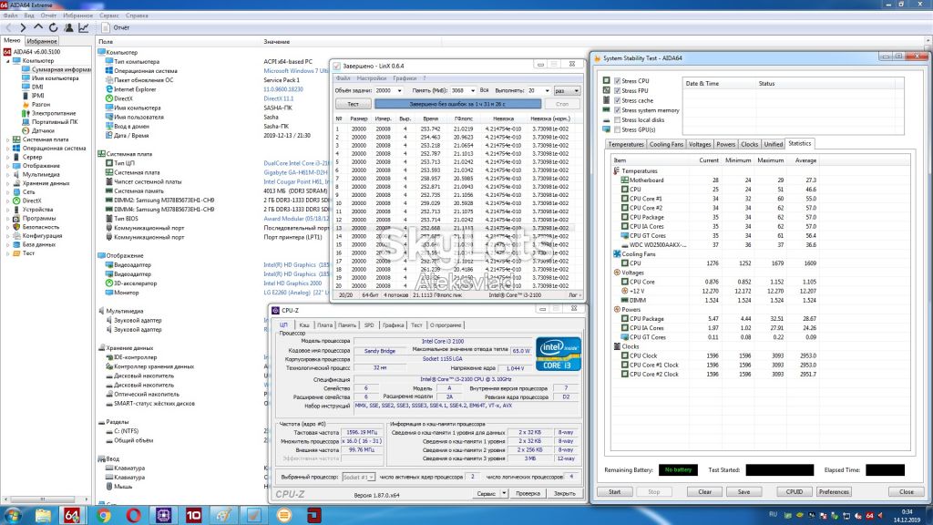Click the Тест button in LinX

point(353,104)
